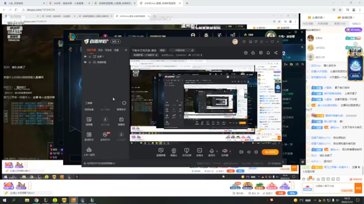Start recording with the video record icon

click(x=241, y=152)
